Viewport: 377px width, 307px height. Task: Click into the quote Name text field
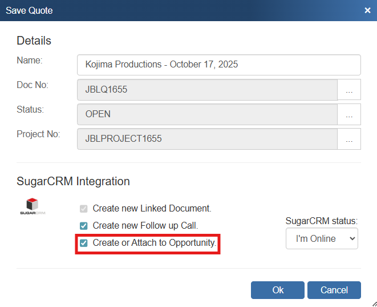coord(218,65)
